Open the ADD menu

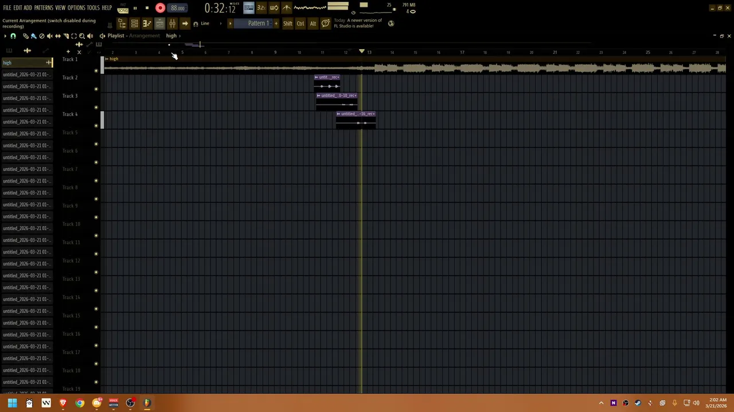[28, 8]
